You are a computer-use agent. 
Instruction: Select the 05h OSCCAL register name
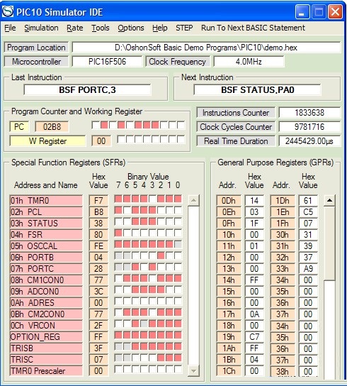click(x=46, y=246)
